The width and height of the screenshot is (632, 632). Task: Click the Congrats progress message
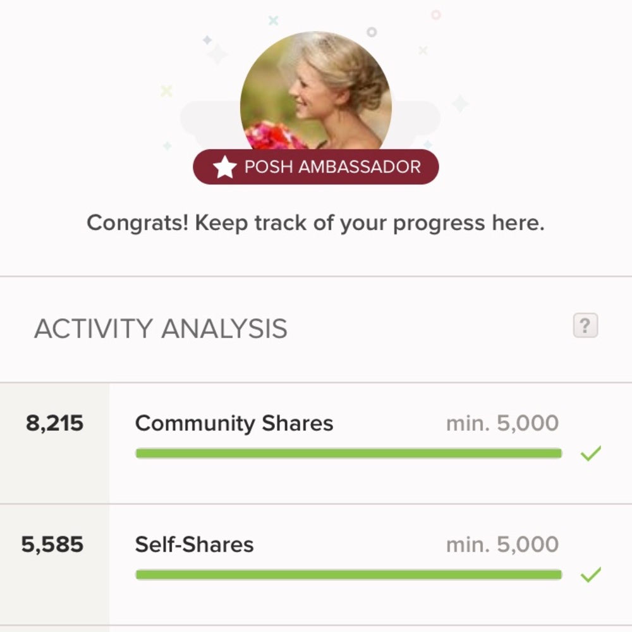click(315, 223)
